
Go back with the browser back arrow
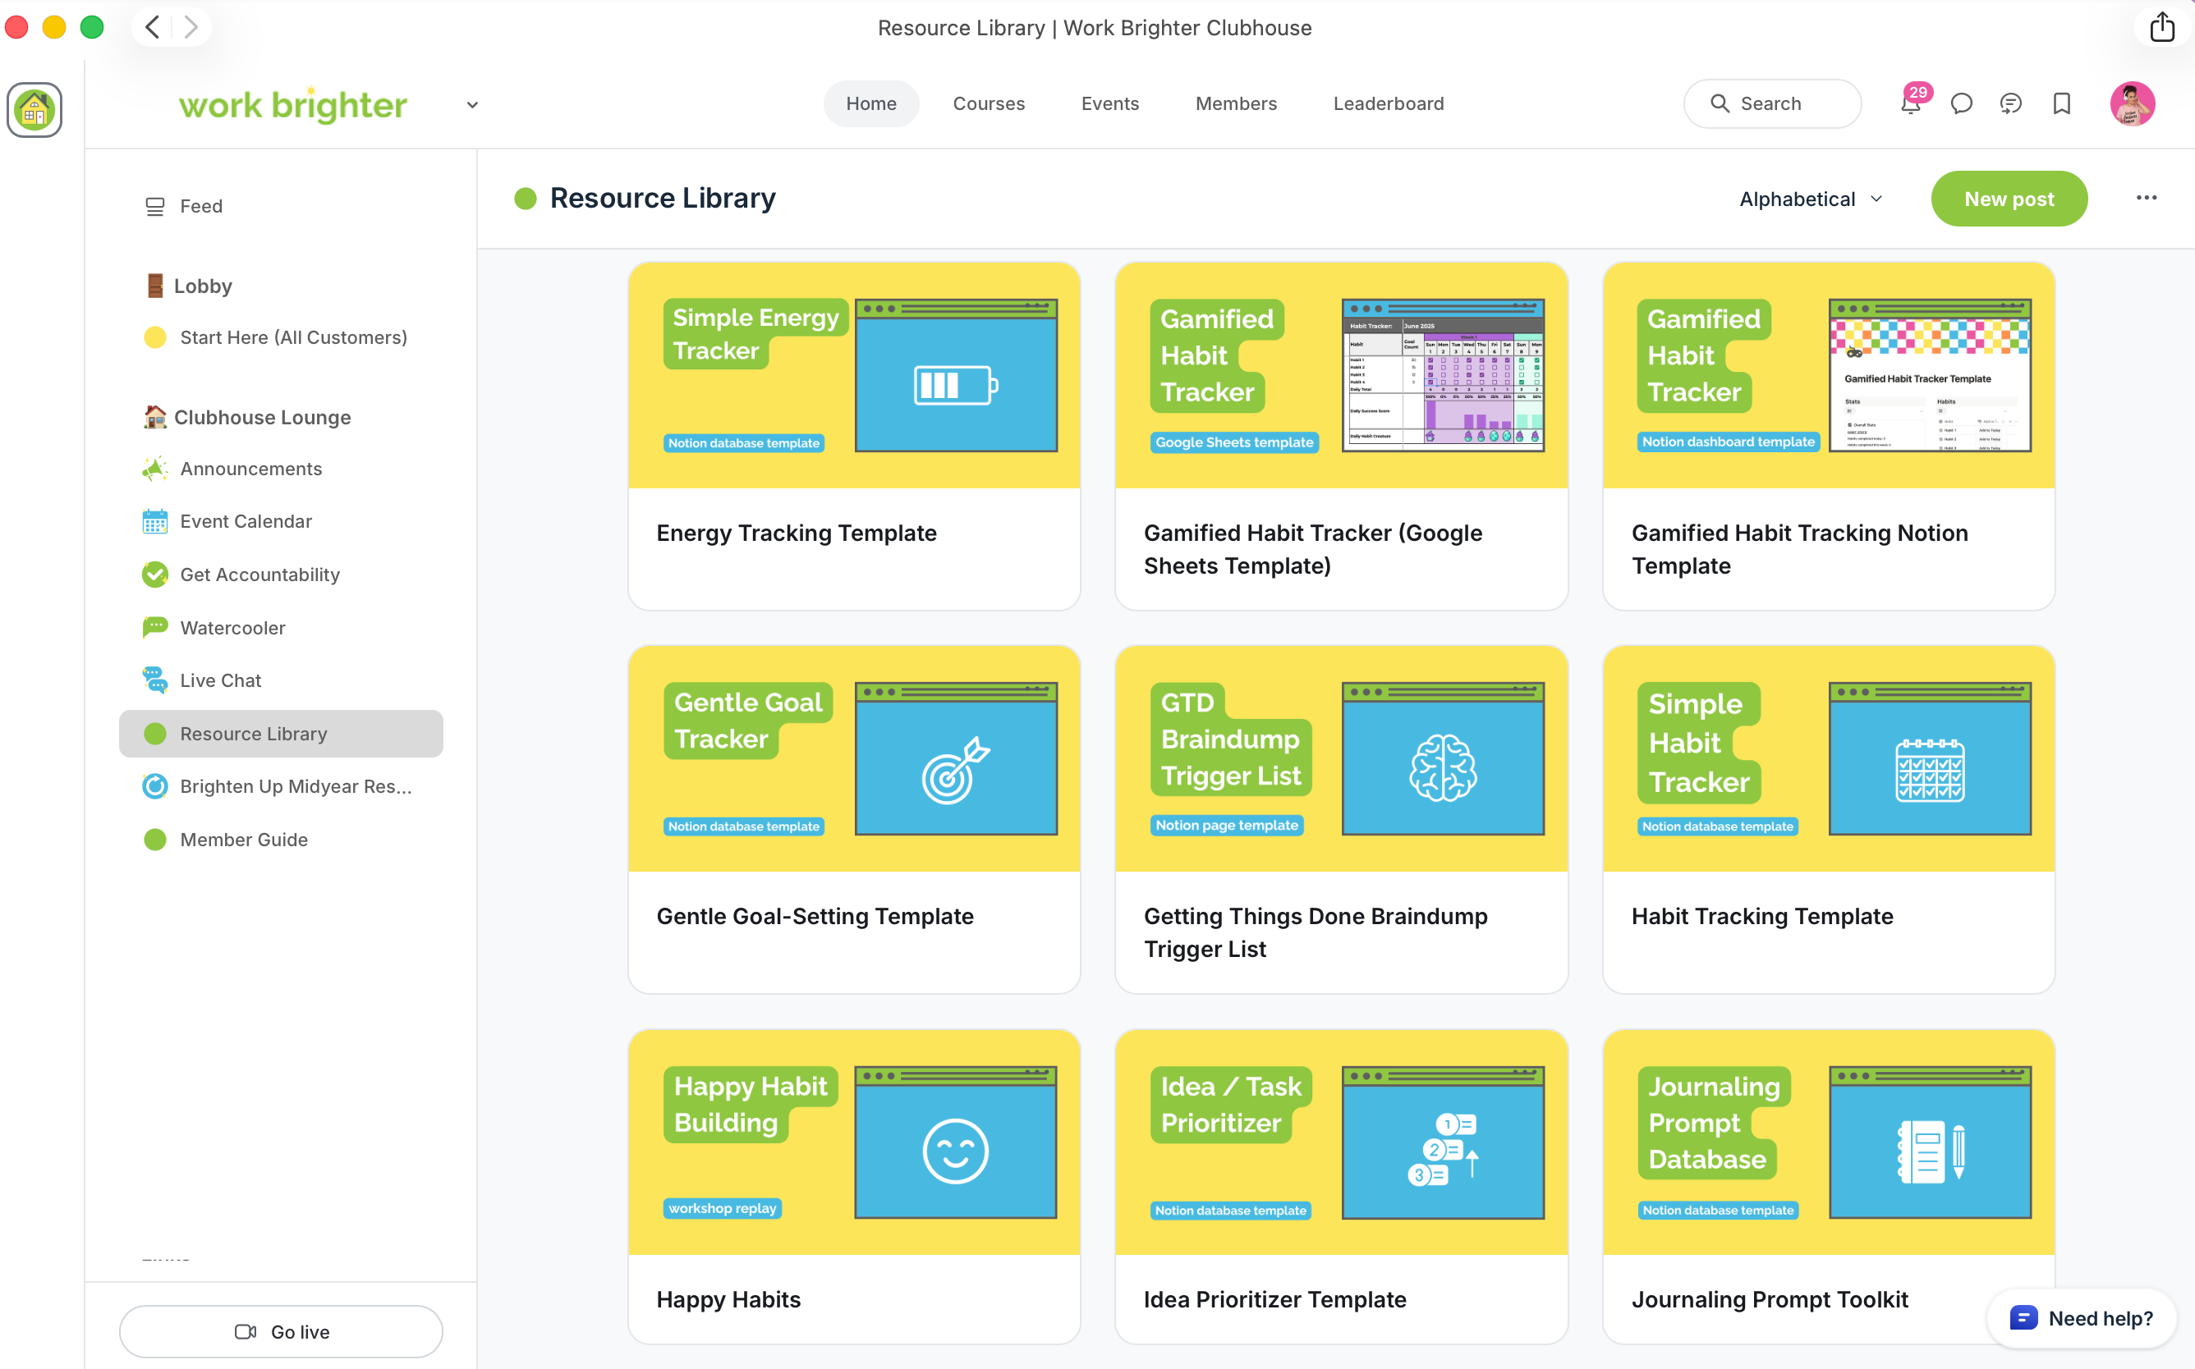(152, 27)
